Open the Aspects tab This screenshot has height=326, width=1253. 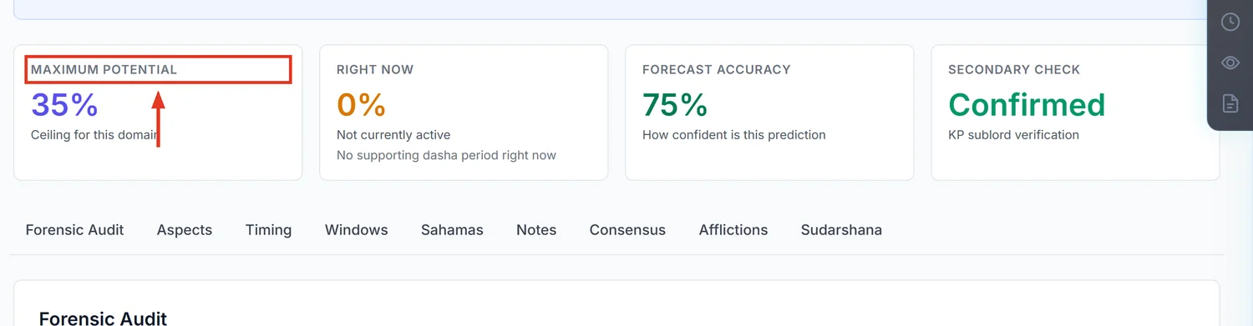click(185, 230)
